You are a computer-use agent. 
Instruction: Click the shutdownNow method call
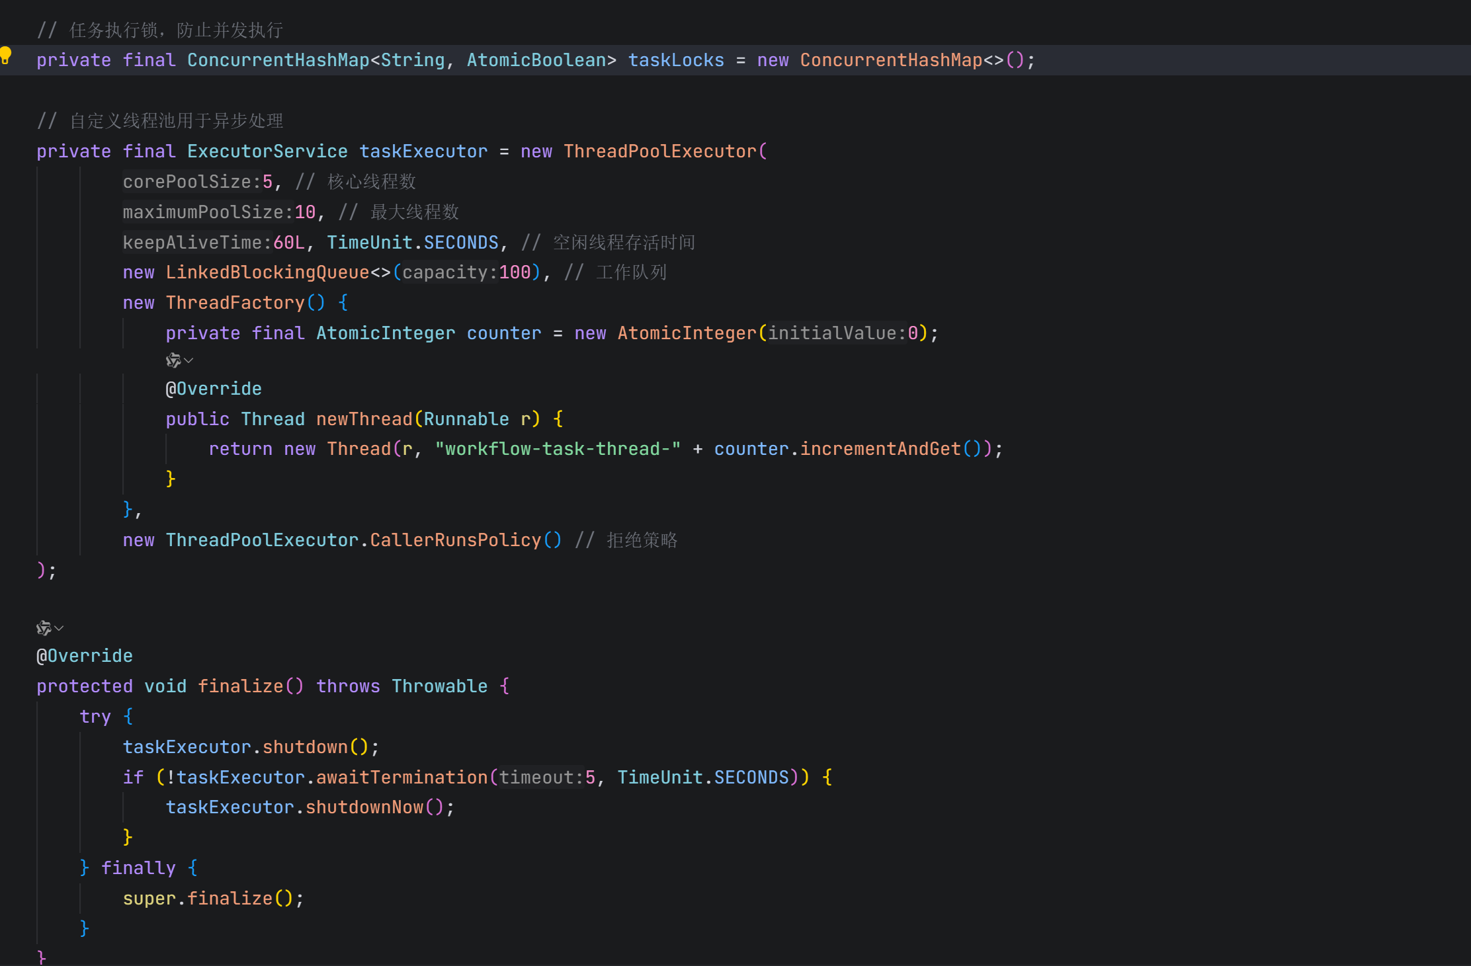pyautogui.click(x=364, y=807)
